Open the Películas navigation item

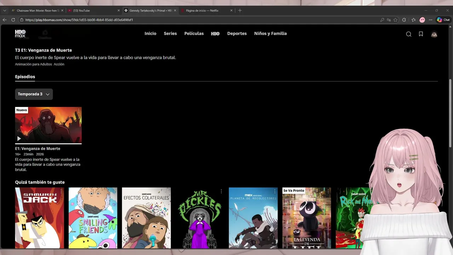[x=194, y=34]
